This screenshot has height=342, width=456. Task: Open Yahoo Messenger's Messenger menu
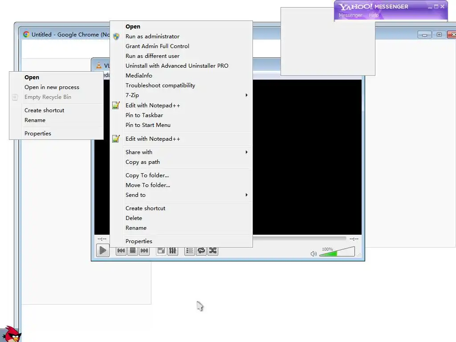tap(350, 15)
